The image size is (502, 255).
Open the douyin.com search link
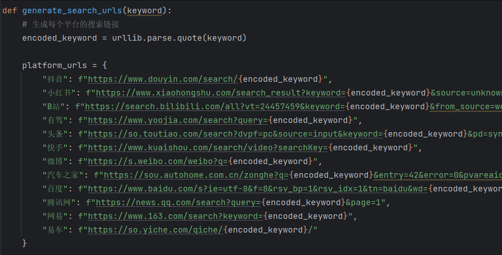[x=163, y=79]
